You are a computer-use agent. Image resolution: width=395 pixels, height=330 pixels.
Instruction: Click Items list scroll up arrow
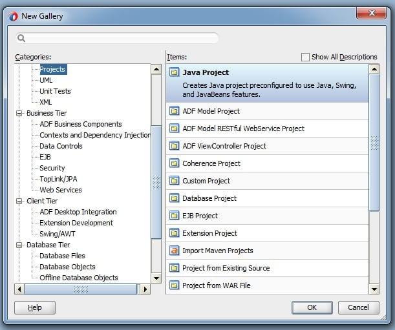click(374, 69)
